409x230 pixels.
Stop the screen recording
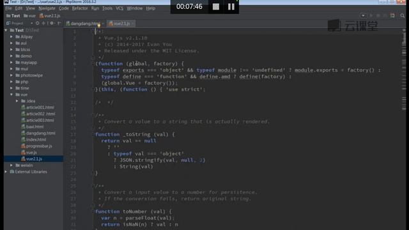click(x=216, y=7)
